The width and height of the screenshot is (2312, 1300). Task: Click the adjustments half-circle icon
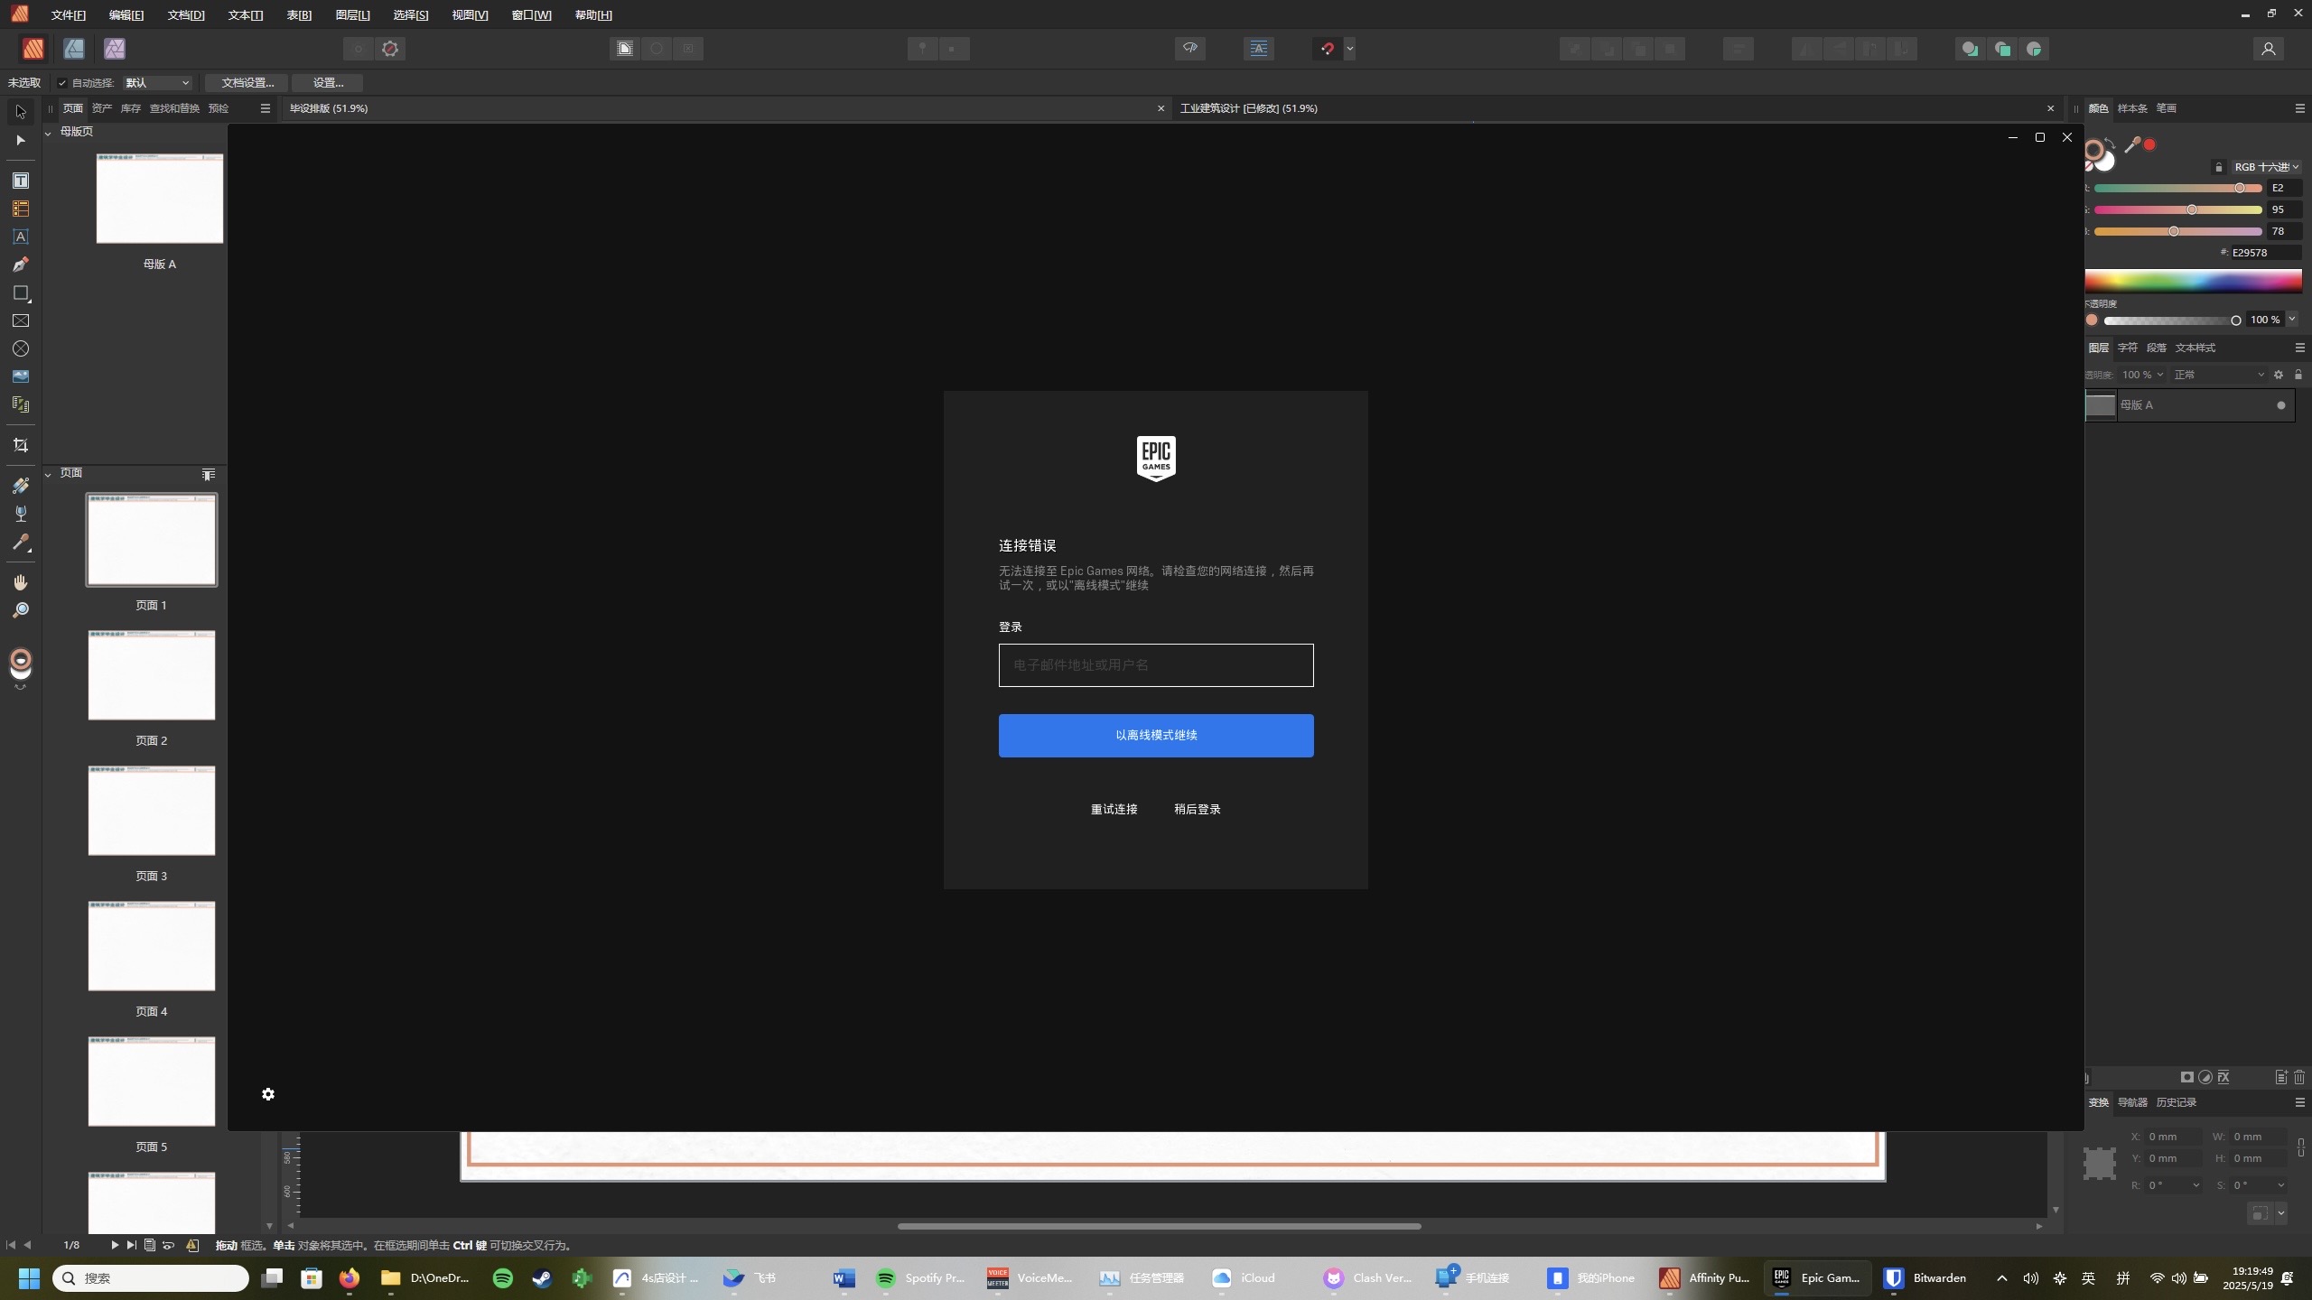(2205, 1077)
